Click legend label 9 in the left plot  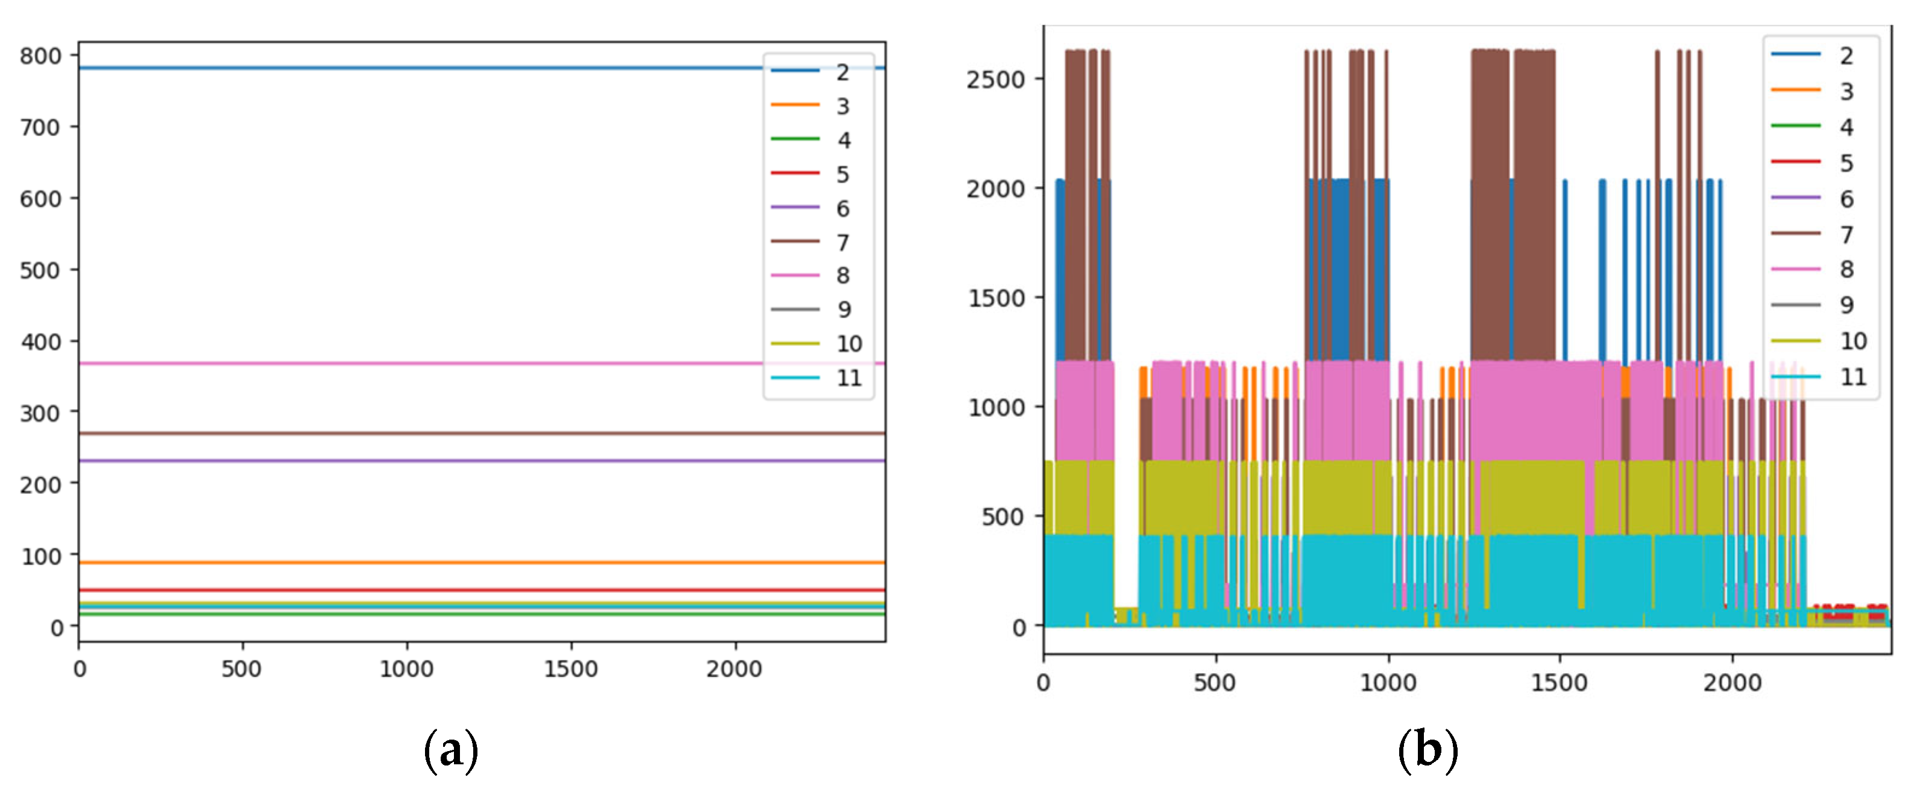pos(843,309)
